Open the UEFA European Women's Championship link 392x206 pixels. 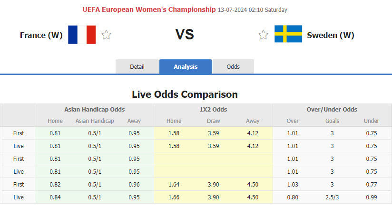pos(149,9)
